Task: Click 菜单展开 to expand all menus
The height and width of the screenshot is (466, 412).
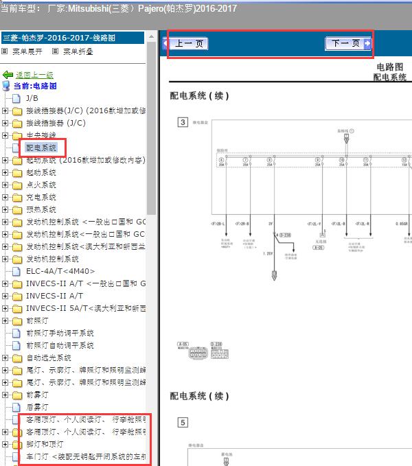Action: [27, 51]
